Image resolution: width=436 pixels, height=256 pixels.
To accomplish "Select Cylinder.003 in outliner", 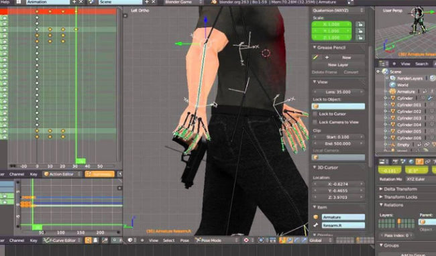I will pos(408,118).
